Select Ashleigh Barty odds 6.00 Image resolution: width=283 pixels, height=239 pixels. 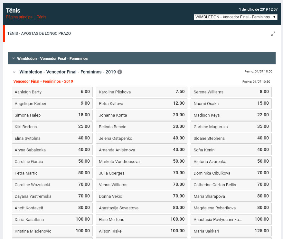click(52, 92)
